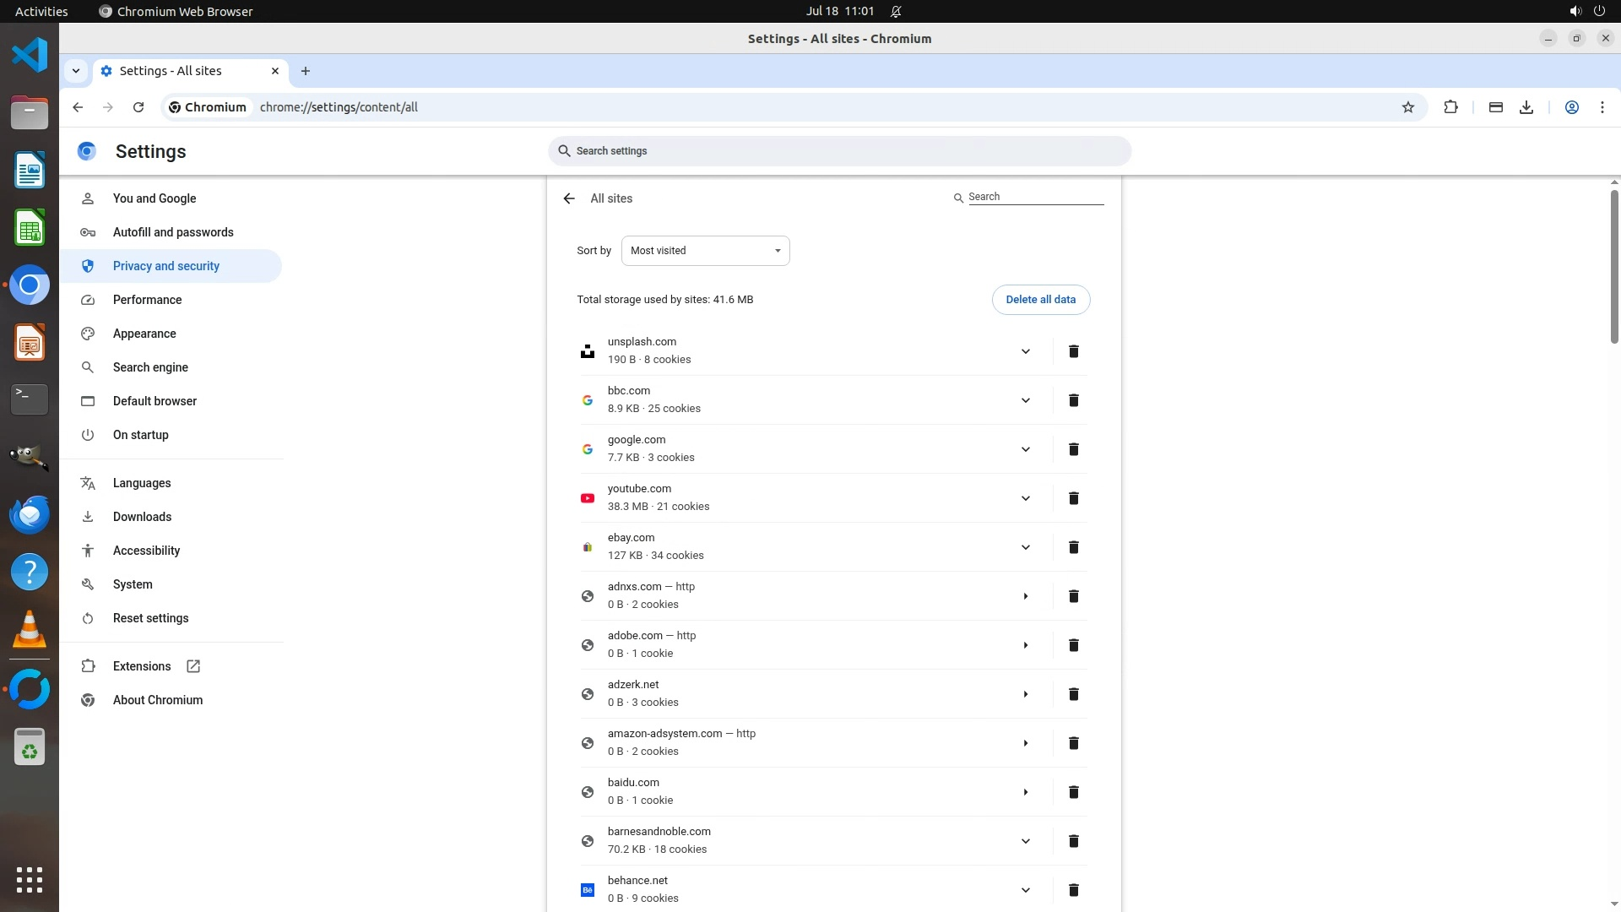Expand the bbc.com site entry
Image resolution: width=1621 pixels, height=912 pixels.
(x=1025, y=400)
